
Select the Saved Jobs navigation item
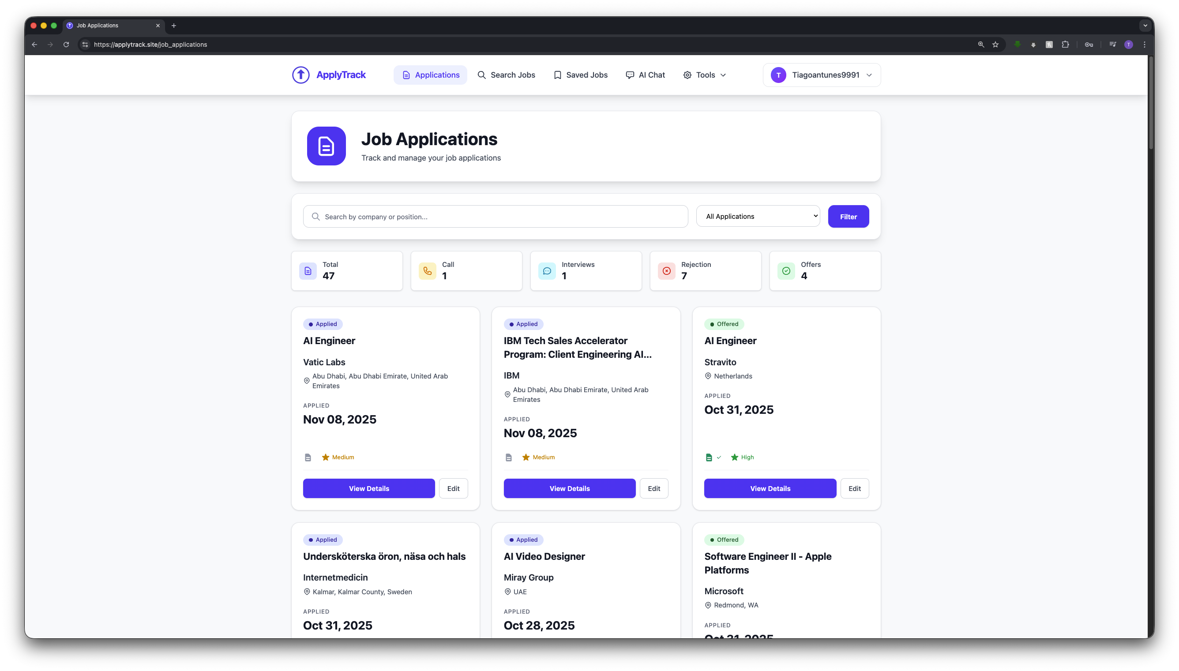580,75
